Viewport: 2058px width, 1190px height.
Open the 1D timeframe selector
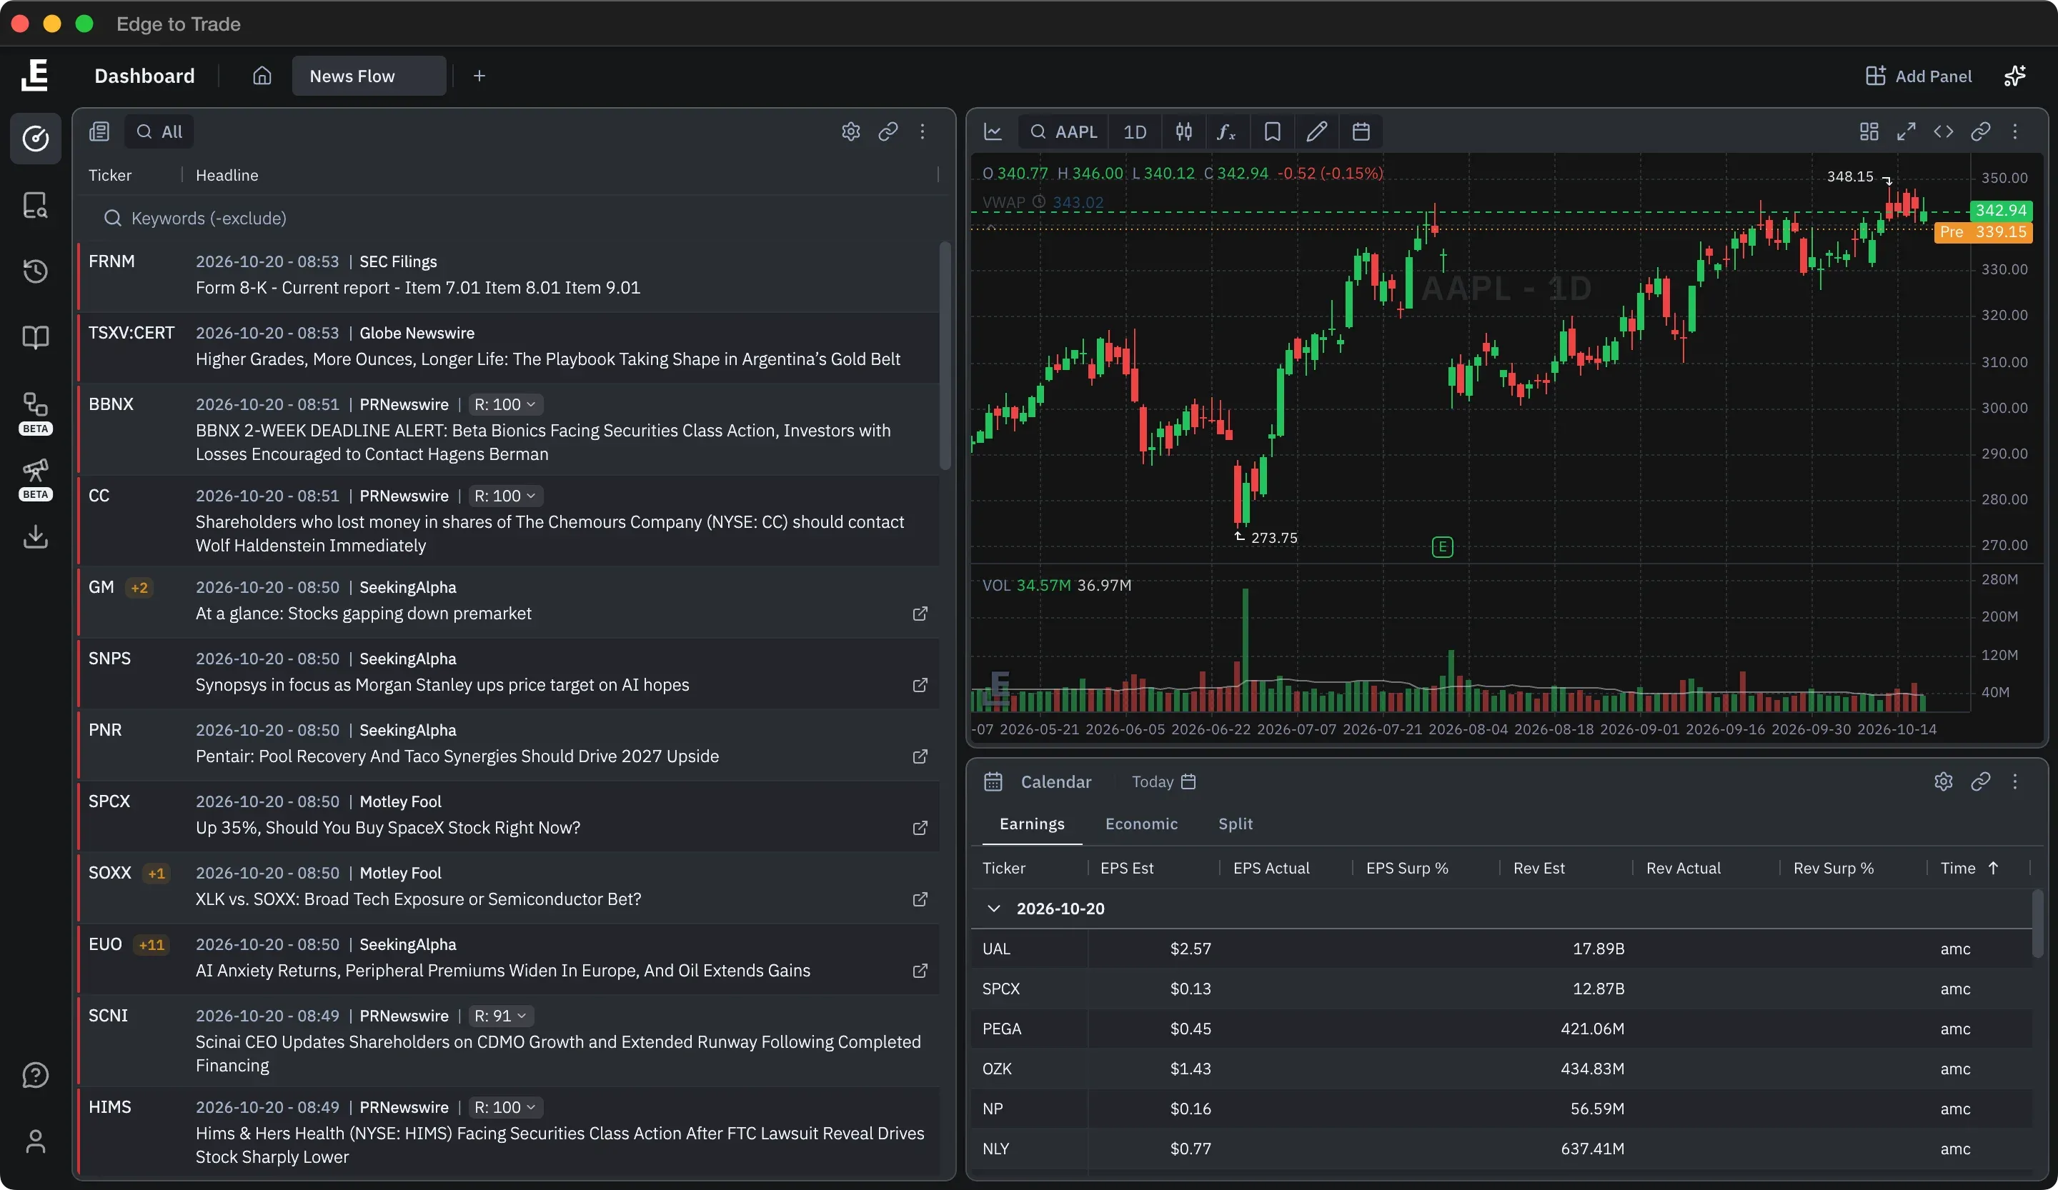1134,131
